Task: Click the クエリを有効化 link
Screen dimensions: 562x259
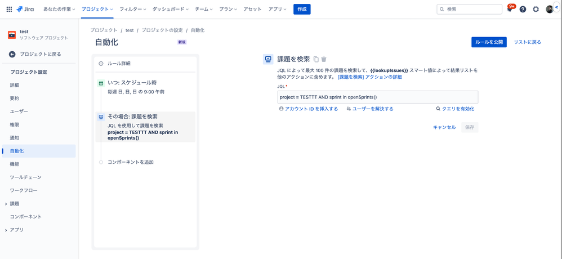Action: click(455, 109)
